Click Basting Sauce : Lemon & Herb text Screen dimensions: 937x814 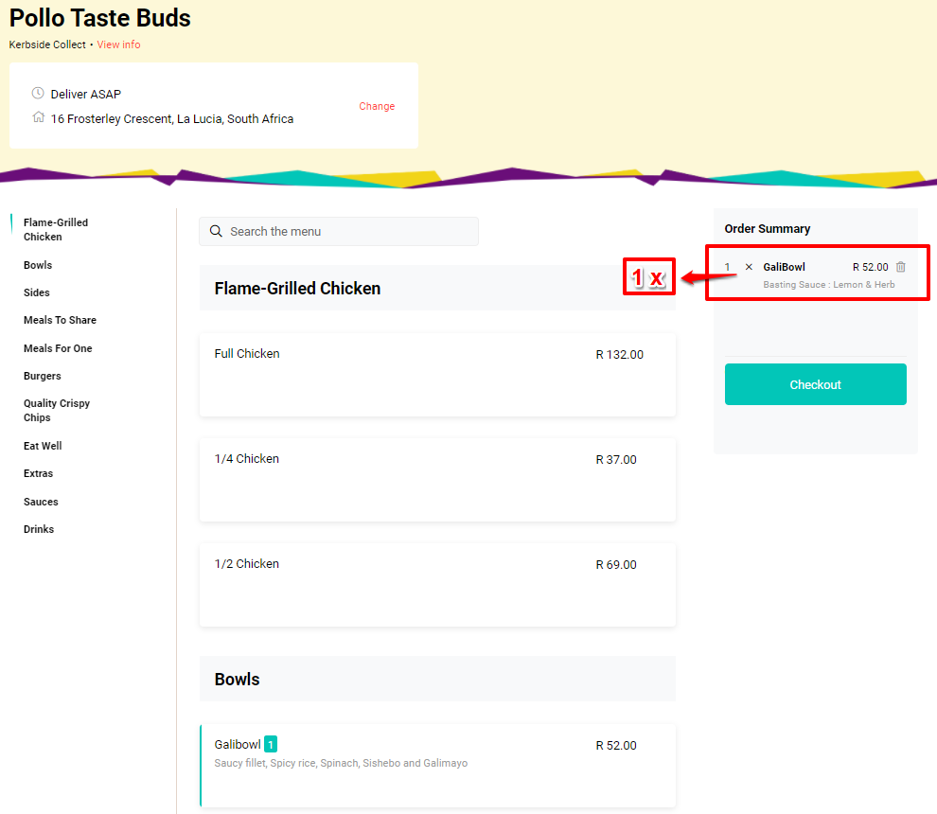(829, 285)
